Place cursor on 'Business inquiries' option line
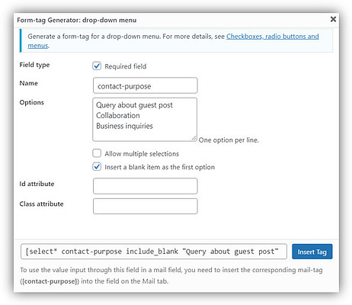352x305 pixels. point(124,126)
